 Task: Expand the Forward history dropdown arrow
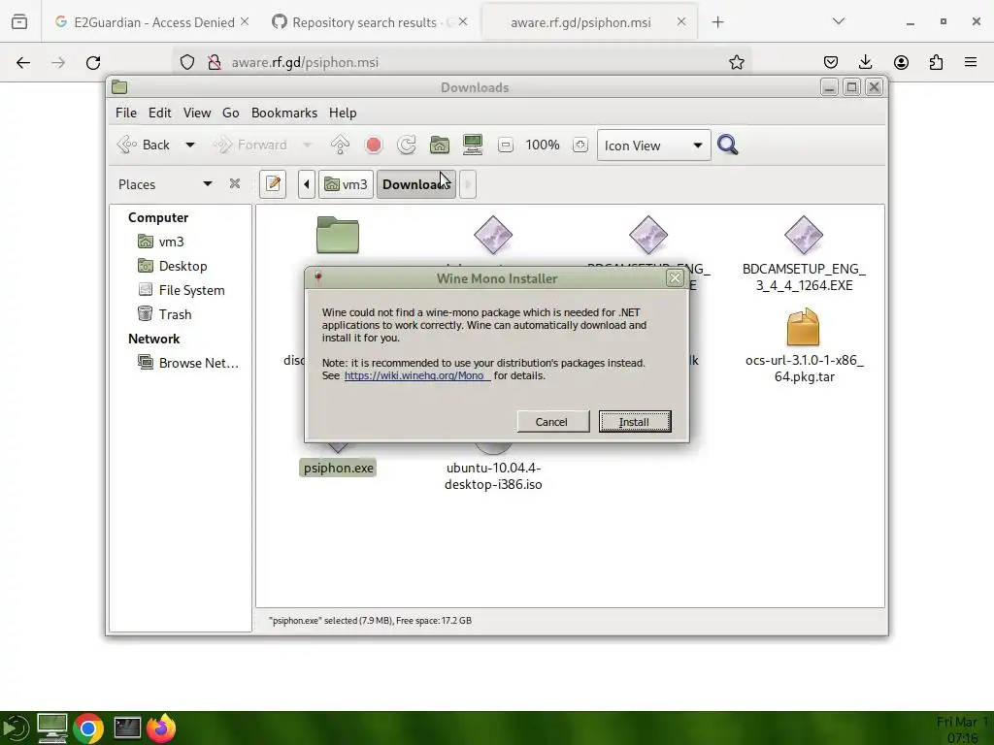[x=307, y=146]
